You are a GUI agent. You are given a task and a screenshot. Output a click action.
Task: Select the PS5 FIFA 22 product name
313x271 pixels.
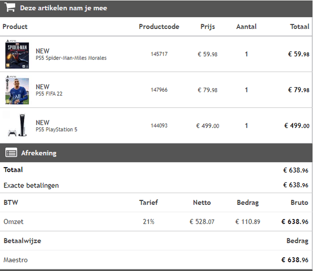(x=49, y=94)
